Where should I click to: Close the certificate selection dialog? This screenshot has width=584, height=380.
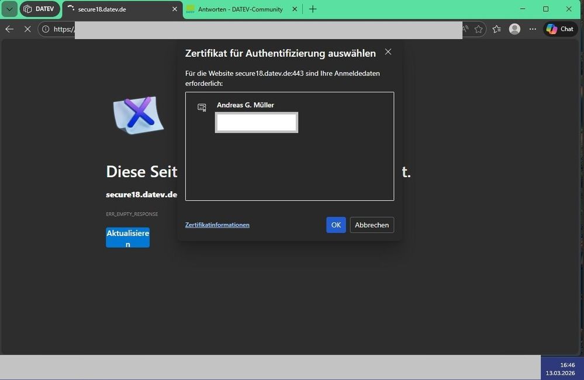coord(388,52)
